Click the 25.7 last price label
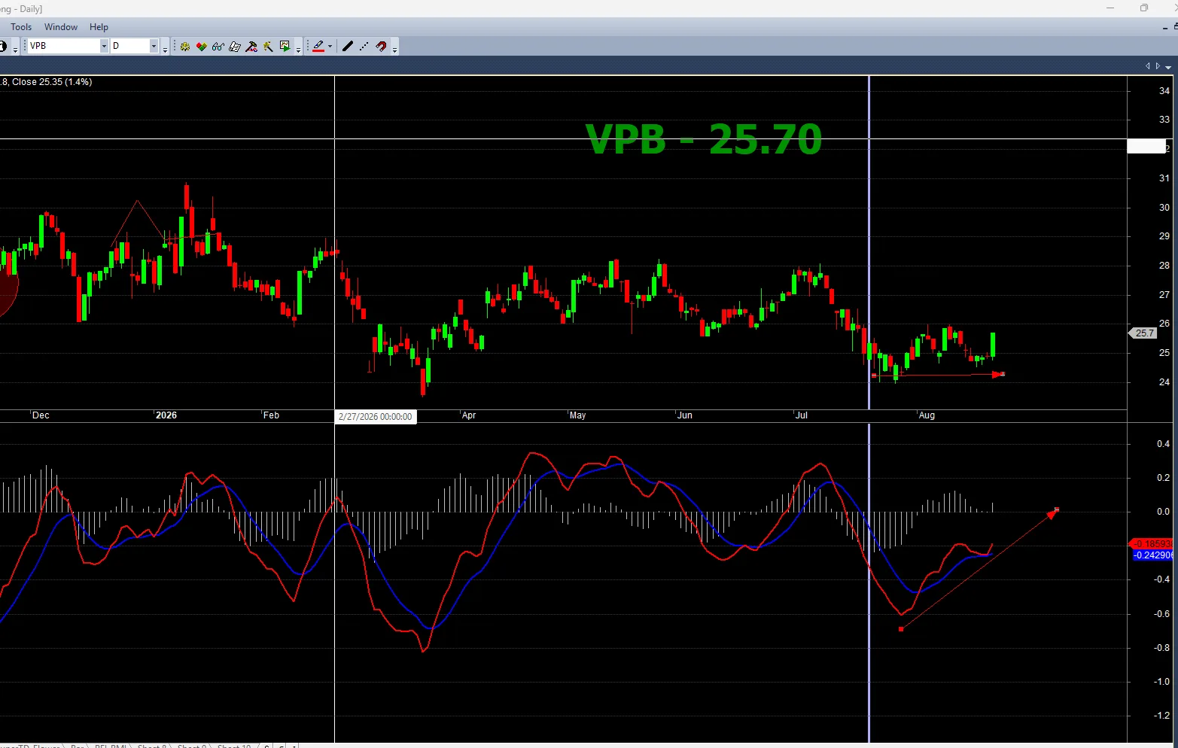The width and height of the screenshot is (1178, 748). 1143,333
